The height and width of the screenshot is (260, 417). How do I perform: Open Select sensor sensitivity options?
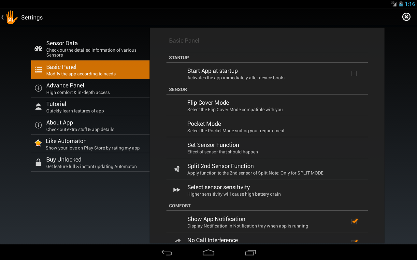[267, 190]
